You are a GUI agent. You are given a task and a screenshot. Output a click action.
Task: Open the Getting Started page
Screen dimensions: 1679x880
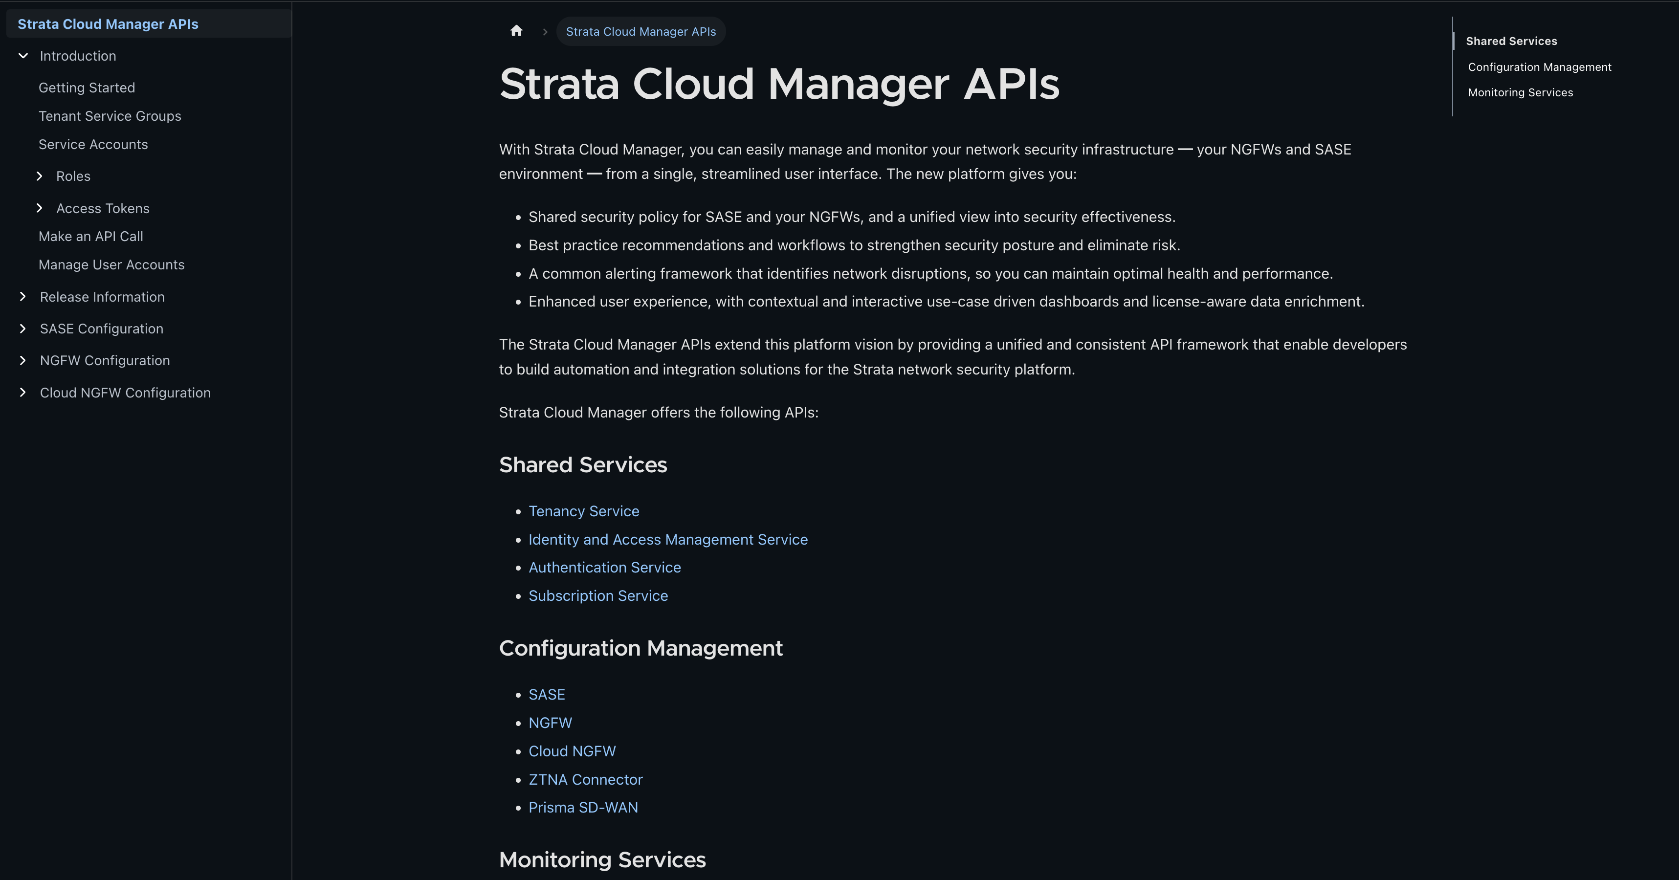click(87, 88)
